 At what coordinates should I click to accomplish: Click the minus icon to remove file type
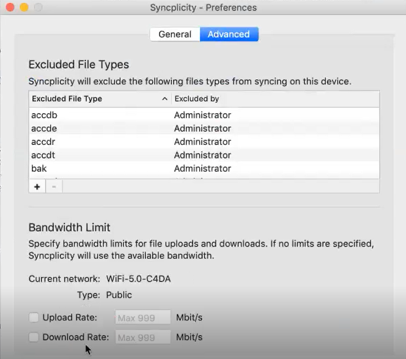[x=54, y=187]
